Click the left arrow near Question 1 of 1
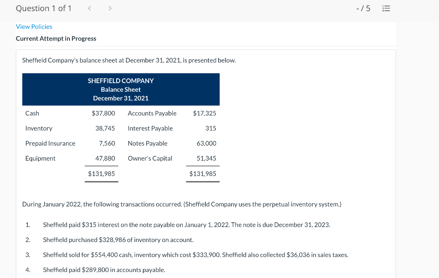This screenshot has width=439, height=278. click(89, 8)
